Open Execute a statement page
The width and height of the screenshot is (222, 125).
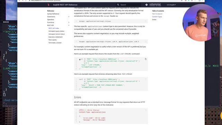coord(55,37)
